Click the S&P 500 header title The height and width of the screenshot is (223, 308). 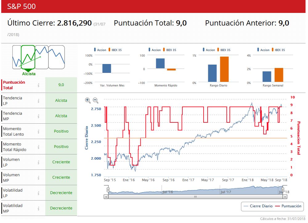click(x=22, y=6)
